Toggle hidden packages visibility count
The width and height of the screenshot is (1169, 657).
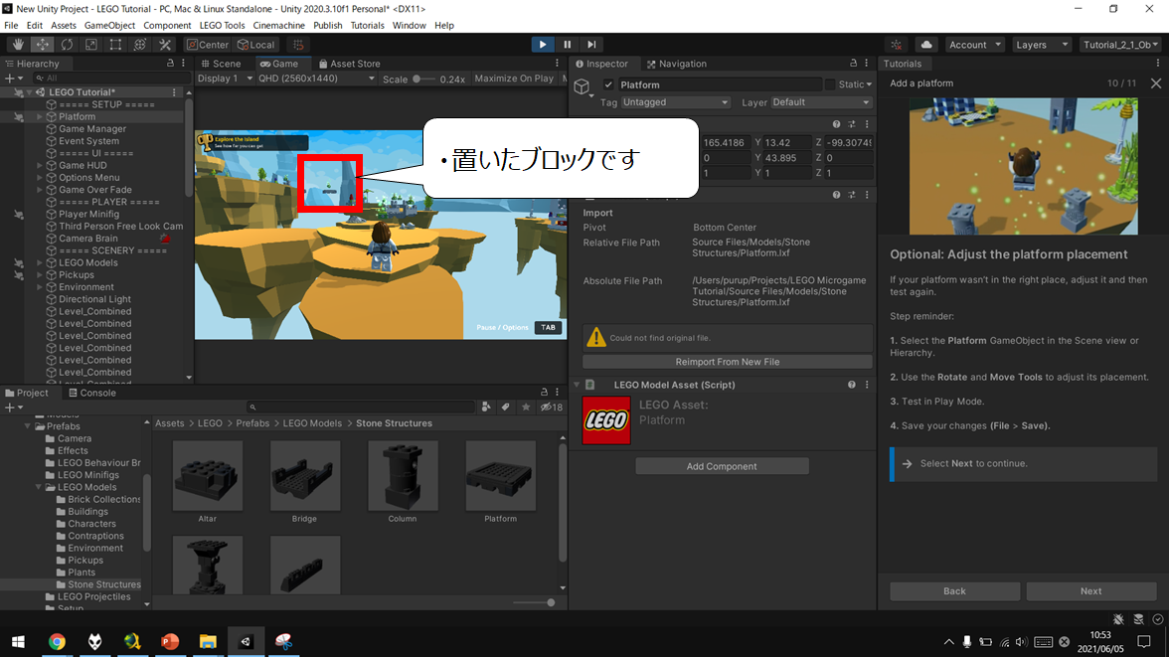[x=552, y=408]
